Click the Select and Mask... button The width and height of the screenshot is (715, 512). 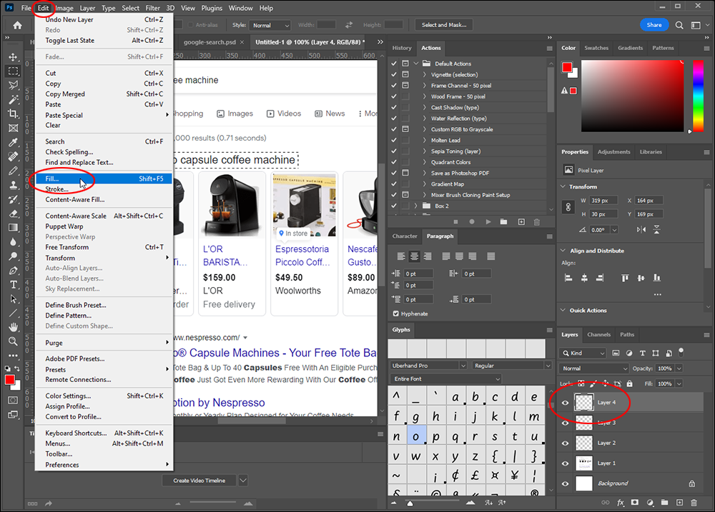(444, 25)
